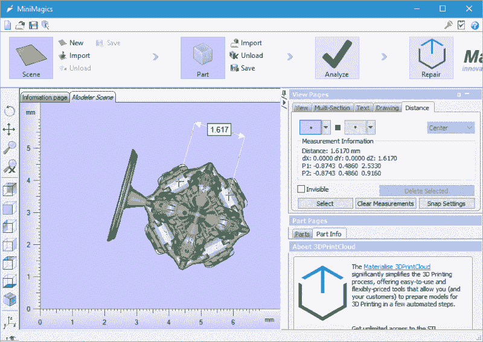The width and height of the screenshot is (483, 342).
Task: Open the Materialise 3DPrintCloud link
Action: [x=397, y=267]
